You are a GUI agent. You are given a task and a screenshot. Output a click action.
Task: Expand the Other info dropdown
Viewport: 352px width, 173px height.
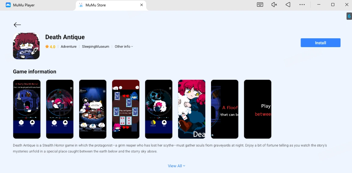click(124, 47)
